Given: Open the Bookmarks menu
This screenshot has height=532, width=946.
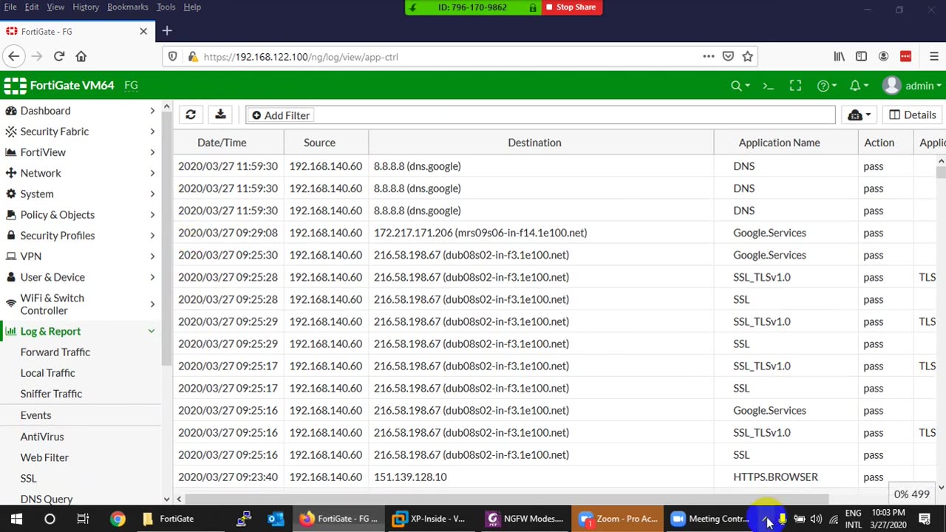Looking at the screenshot, I should click(x=128, y=7).
